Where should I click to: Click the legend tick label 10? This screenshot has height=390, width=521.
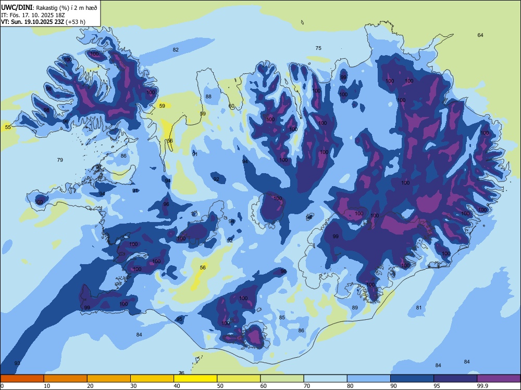[47, 386]
